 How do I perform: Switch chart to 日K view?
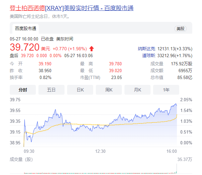click(x=80, y=90)
